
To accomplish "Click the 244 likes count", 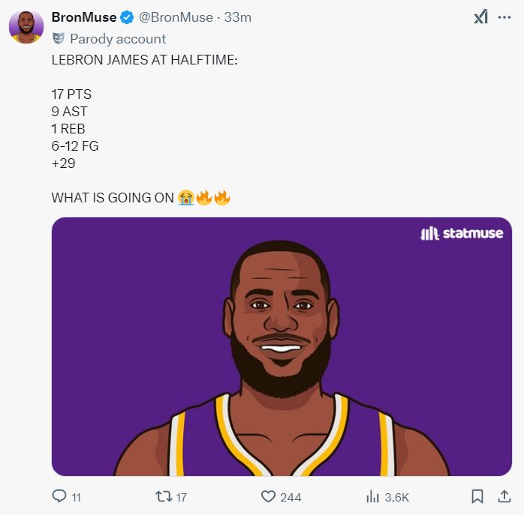I will (291, 497).
